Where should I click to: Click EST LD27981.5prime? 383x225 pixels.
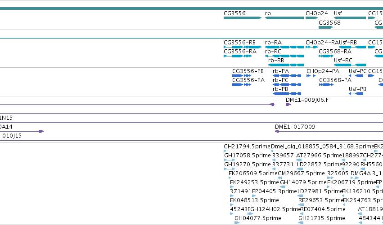(300, 196)
